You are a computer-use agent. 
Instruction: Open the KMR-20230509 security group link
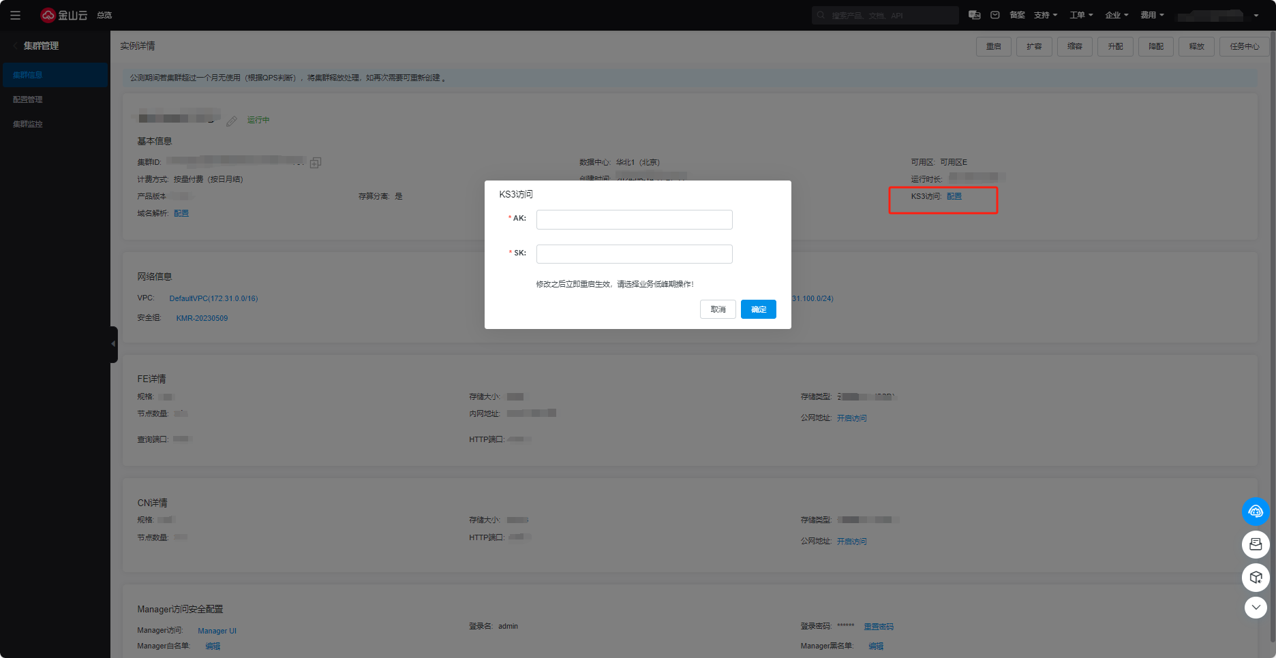pos(202,318)
